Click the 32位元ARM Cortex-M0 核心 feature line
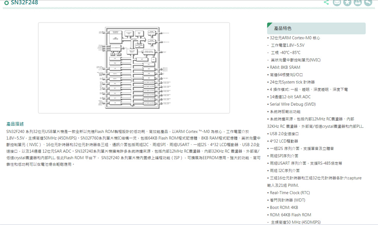378x225 pixels. (x=295, y=38)
